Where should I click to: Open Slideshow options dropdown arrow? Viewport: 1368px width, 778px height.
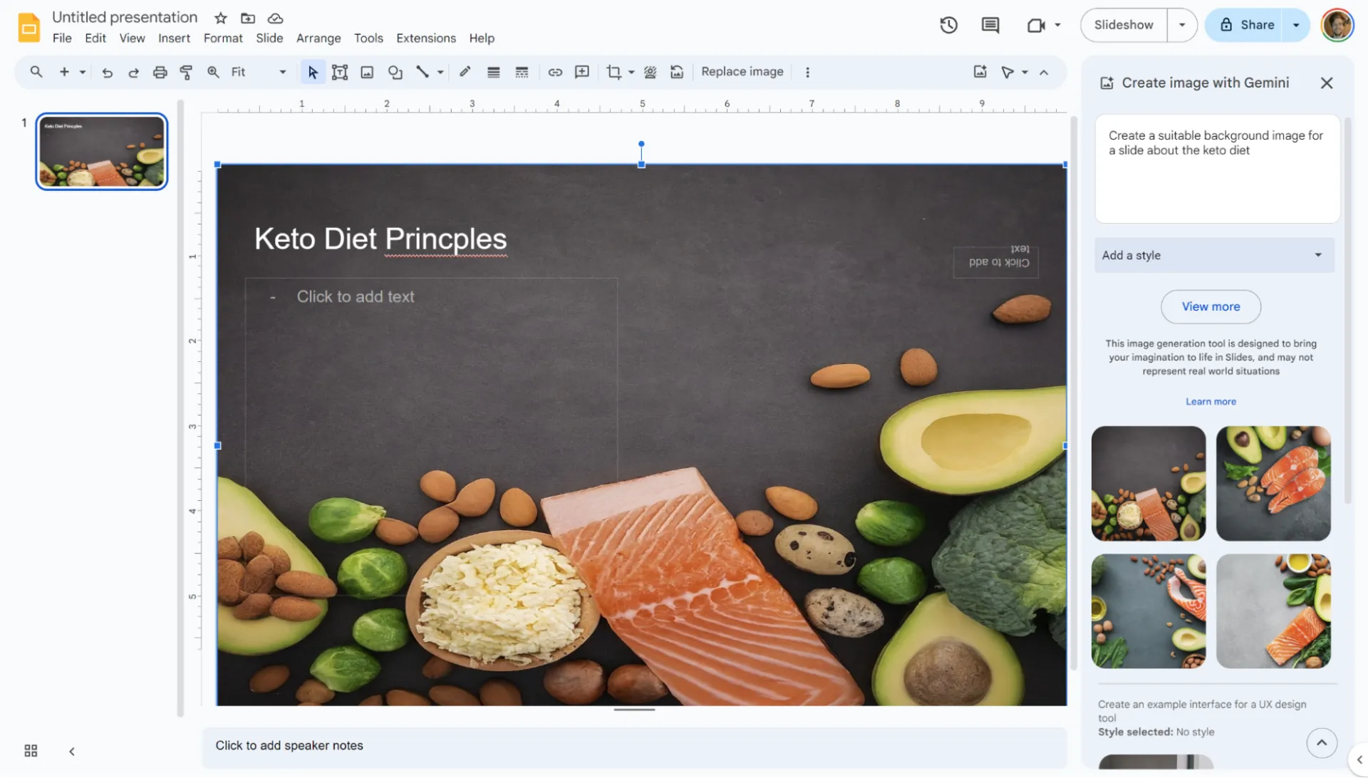pyautogui.click(x=1182, y=25)
